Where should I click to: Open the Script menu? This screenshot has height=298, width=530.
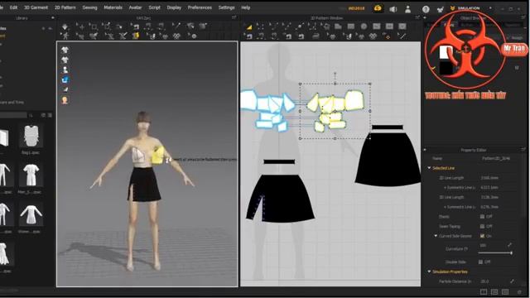click(155, 7)
